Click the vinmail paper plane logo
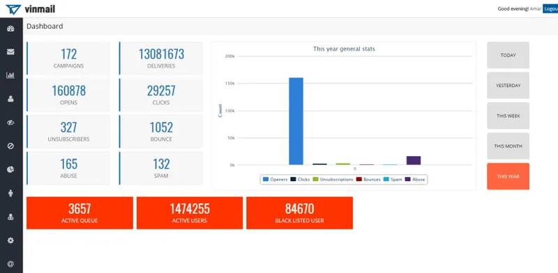This screenshot has height=273, width=558. coord(13,9)
